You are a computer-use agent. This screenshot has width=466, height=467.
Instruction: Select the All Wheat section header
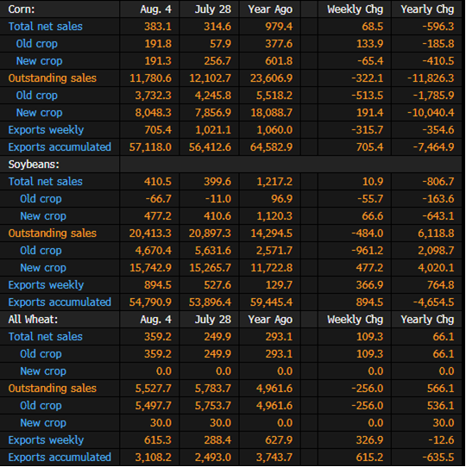pyautogui.click(x=33, y=320)
